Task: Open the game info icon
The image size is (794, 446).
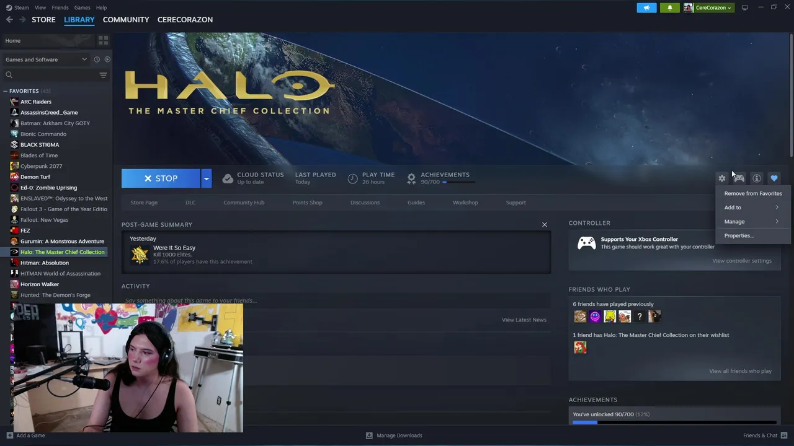Action: (x=757, y=178)
